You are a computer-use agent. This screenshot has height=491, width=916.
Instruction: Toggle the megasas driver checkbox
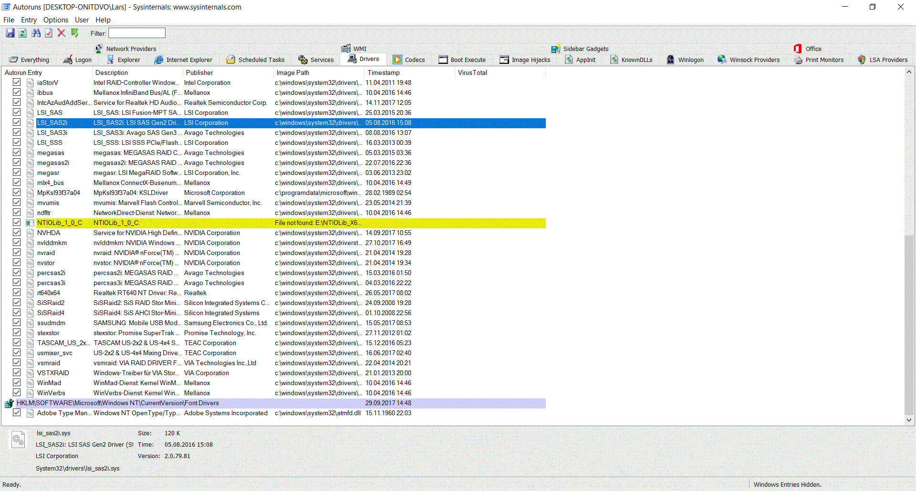pyautogui.click(x=17, y=152)
